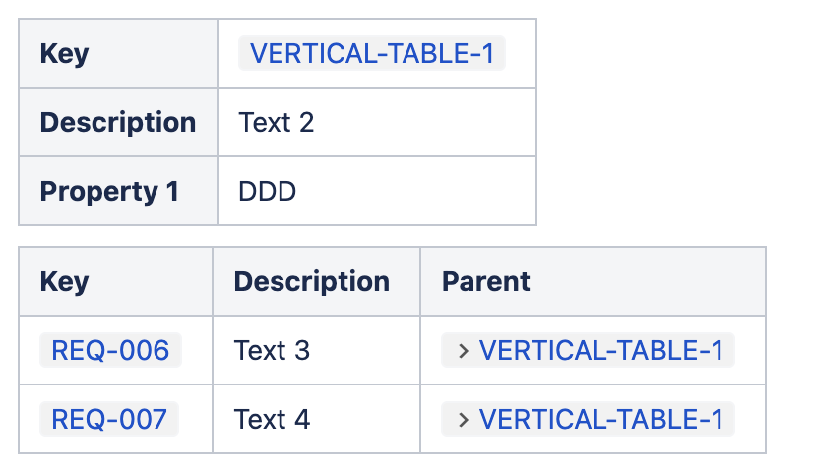This screenshot has height=474, width=813.
Task: Click the Parent column header
Action: click(x=486, y=281)
